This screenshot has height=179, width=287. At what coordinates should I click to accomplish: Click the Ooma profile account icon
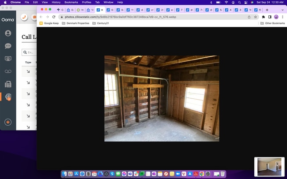pyautogui.click(x=8, y=33)
